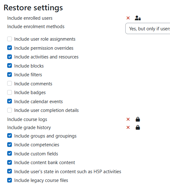Enable Include badges
The image size is (170, 186).
pyautogui.click(x=9, y=93)
